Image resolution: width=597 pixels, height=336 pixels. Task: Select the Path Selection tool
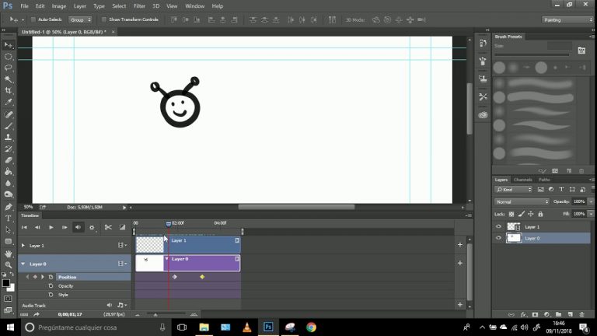tap(8, 230)
